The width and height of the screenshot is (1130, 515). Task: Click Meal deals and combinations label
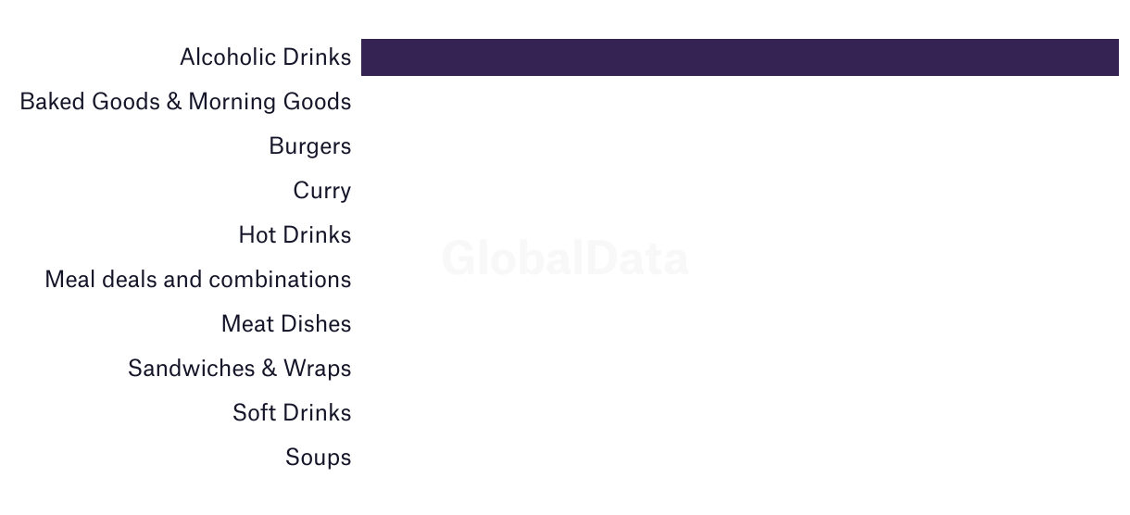click(x=198, y=280)
